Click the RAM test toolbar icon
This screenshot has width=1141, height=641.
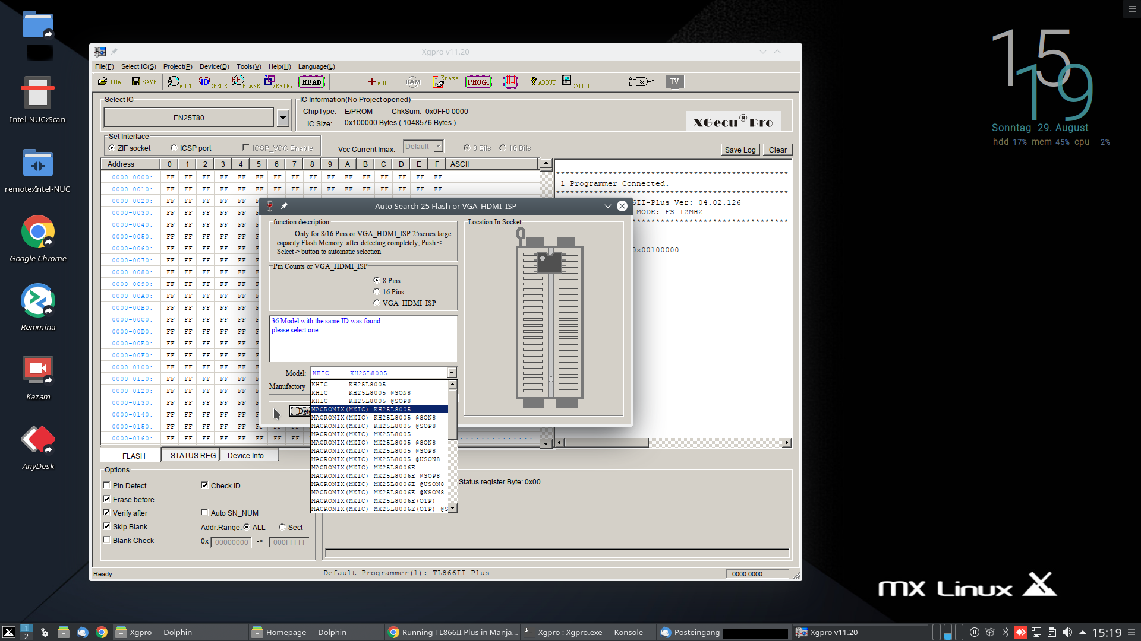[412, 82]
